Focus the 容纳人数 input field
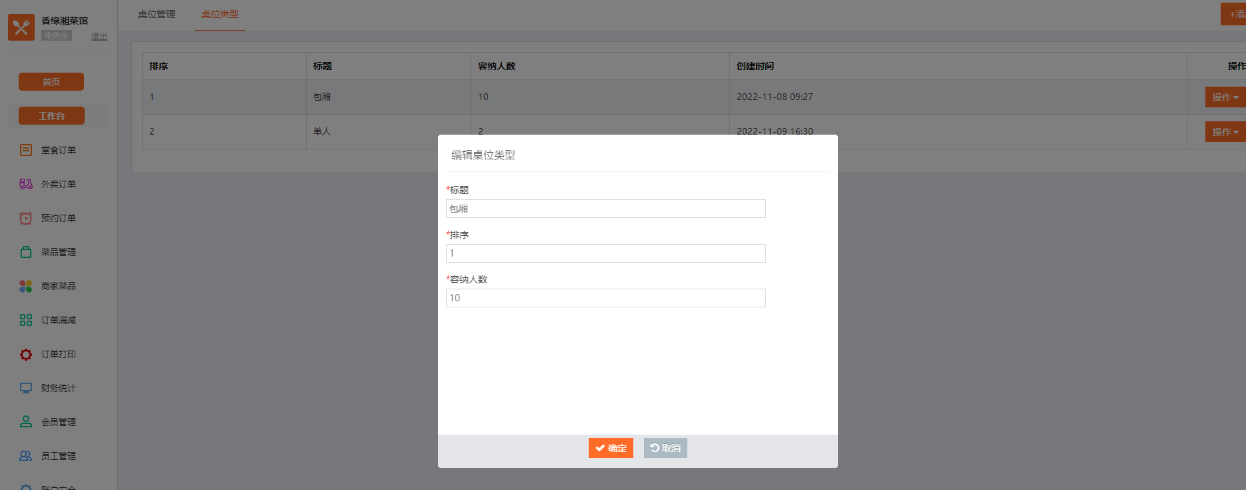Viewport: 1246px width, 490px height. point(605,298)
